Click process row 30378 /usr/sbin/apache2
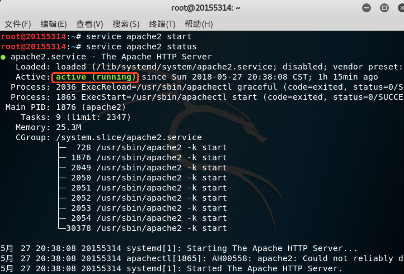Image resolution: width=404 pixels, height=274 pixels. coord(146,228)
